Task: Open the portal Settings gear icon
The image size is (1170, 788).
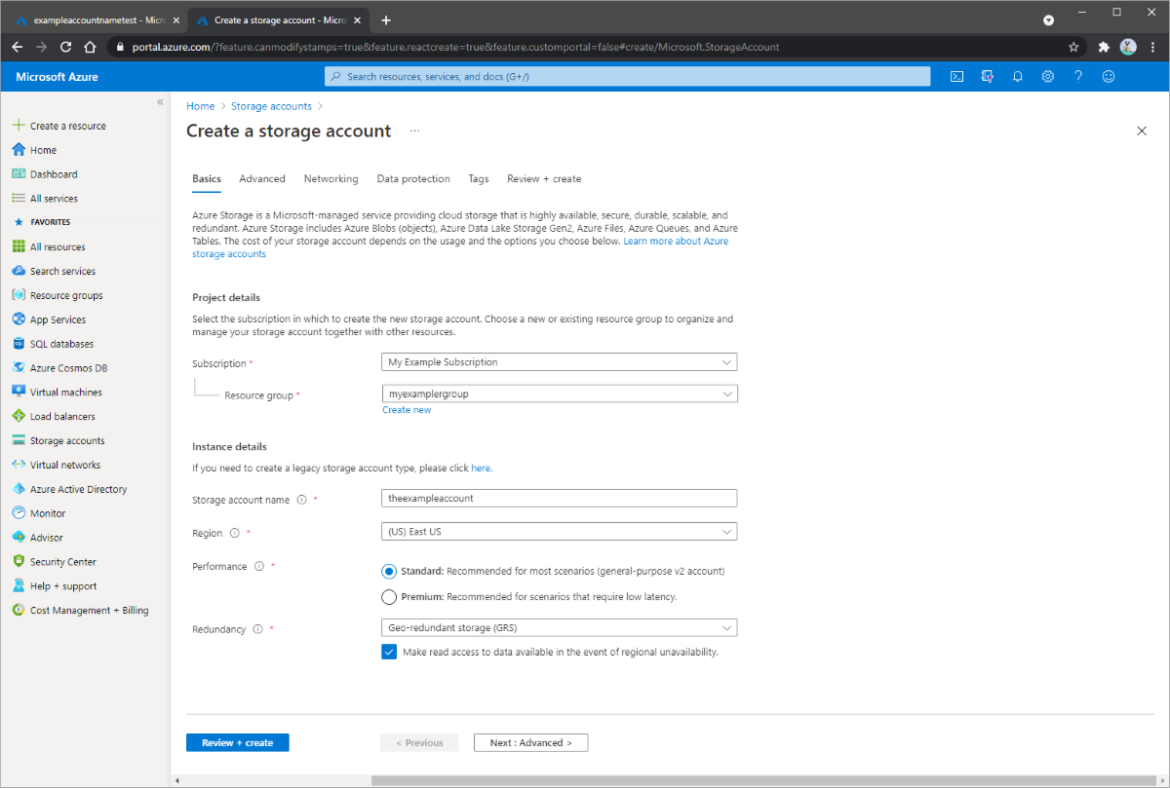Action: coord(1047,76)
